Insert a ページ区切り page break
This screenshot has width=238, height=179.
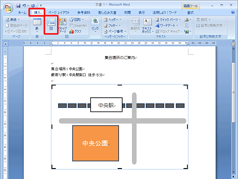coord(16,31)
